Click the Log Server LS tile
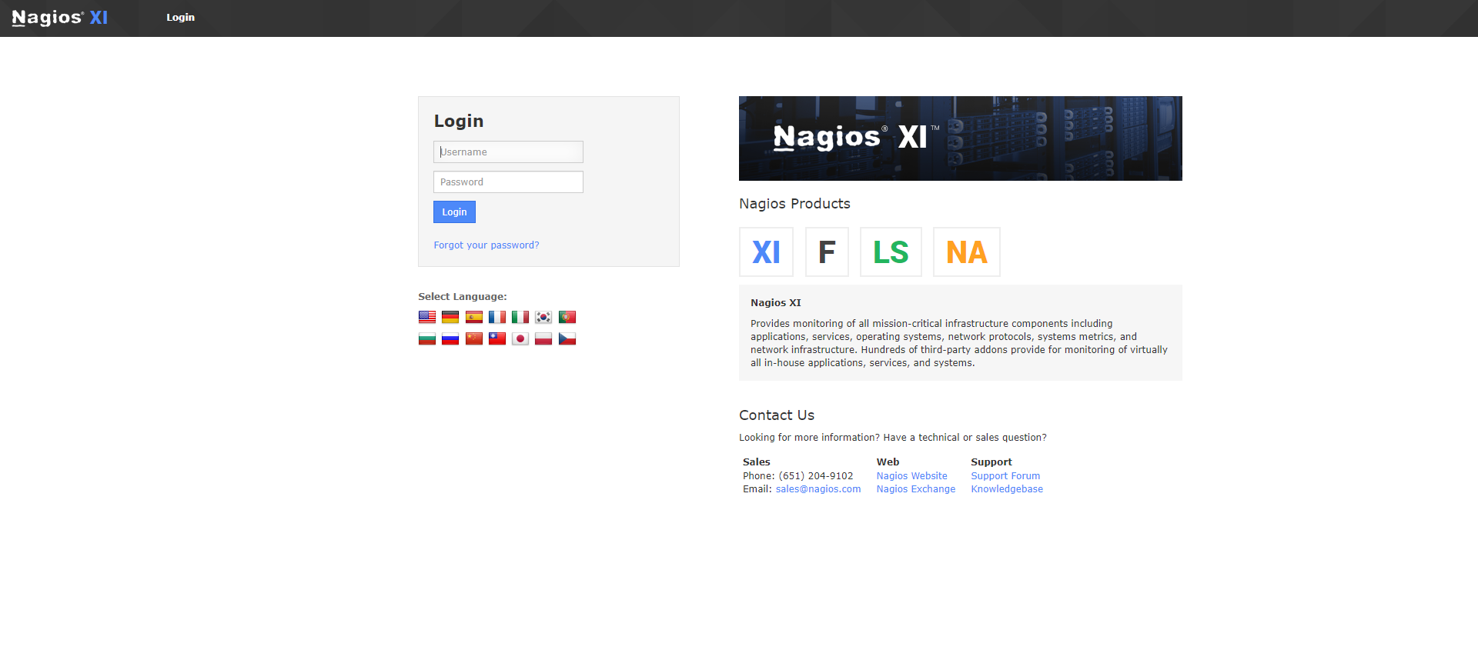Viewport: 1478px width, 670px height. [x=891, y=252]
